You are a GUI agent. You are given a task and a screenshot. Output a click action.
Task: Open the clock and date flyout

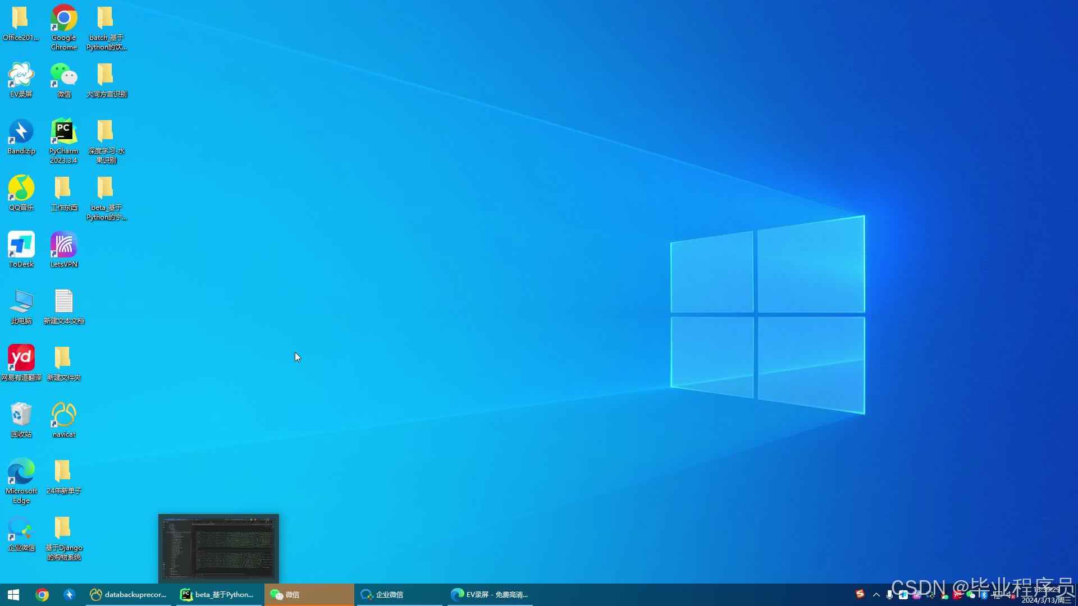[1046, 595]
